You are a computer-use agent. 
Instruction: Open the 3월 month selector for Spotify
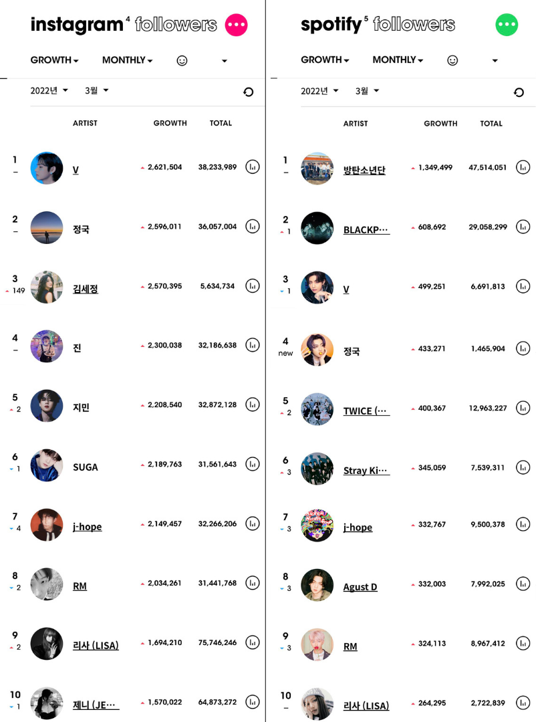coord(367,91)
